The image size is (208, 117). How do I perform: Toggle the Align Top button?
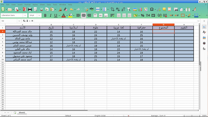(x=95, y=15)
